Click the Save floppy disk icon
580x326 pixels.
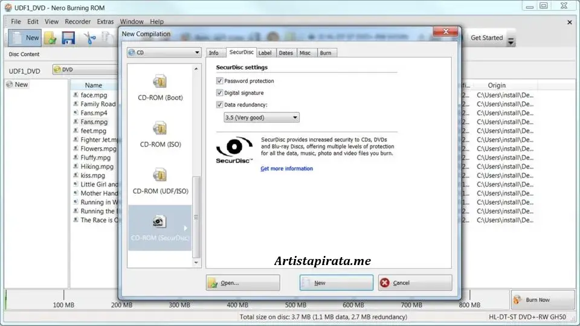68,38
